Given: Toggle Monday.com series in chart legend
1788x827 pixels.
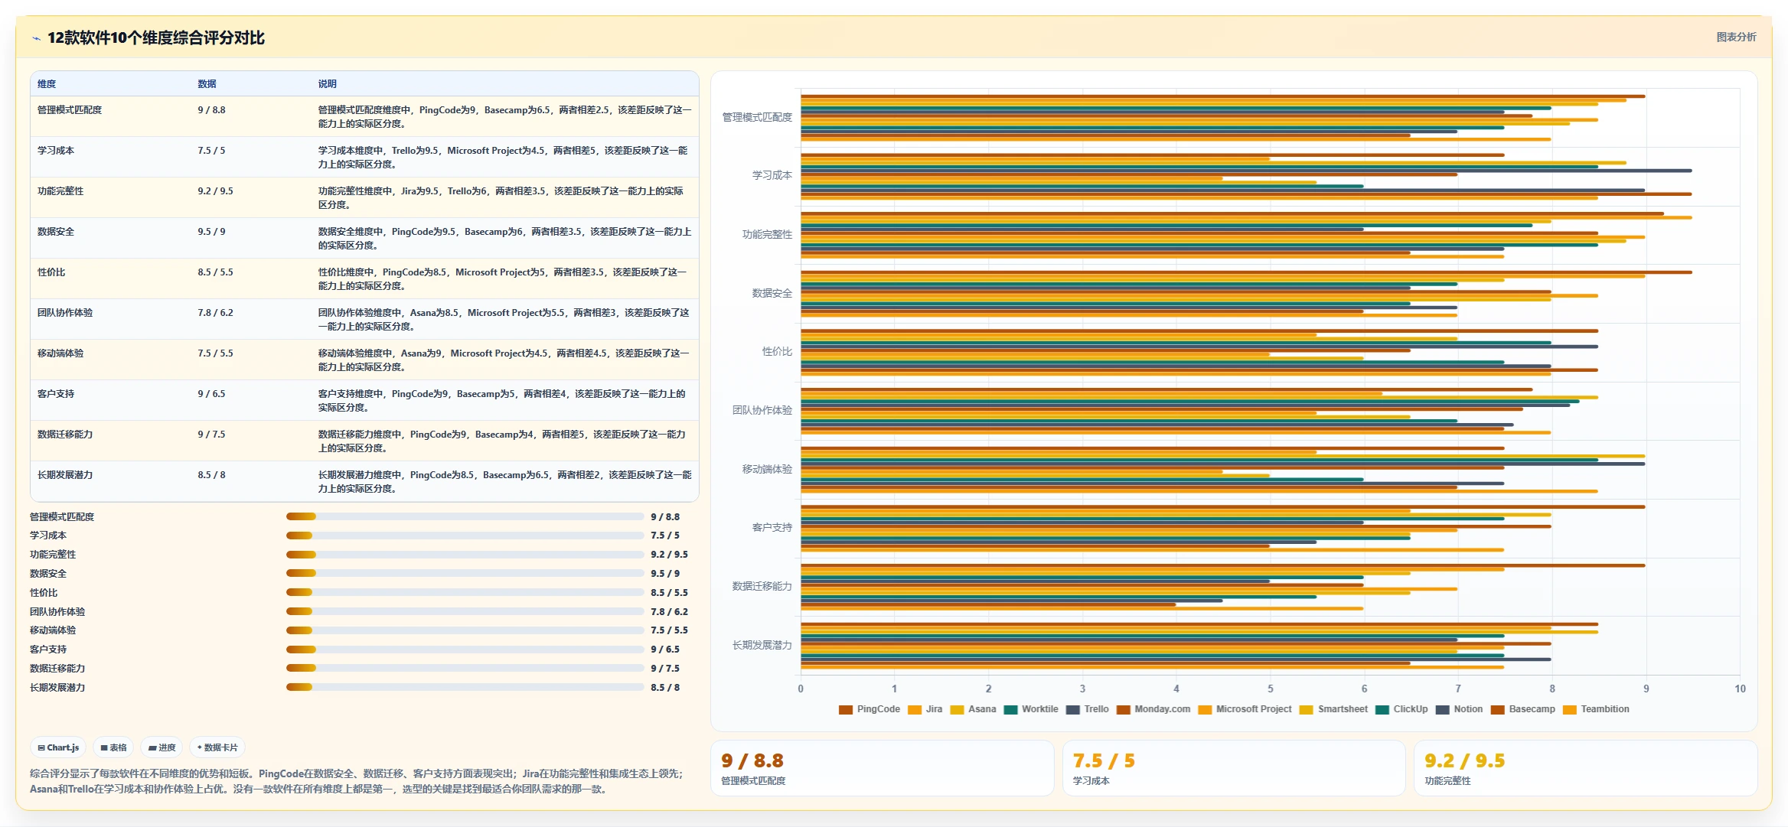Looking at the screenshot, I should (1153, 709).
